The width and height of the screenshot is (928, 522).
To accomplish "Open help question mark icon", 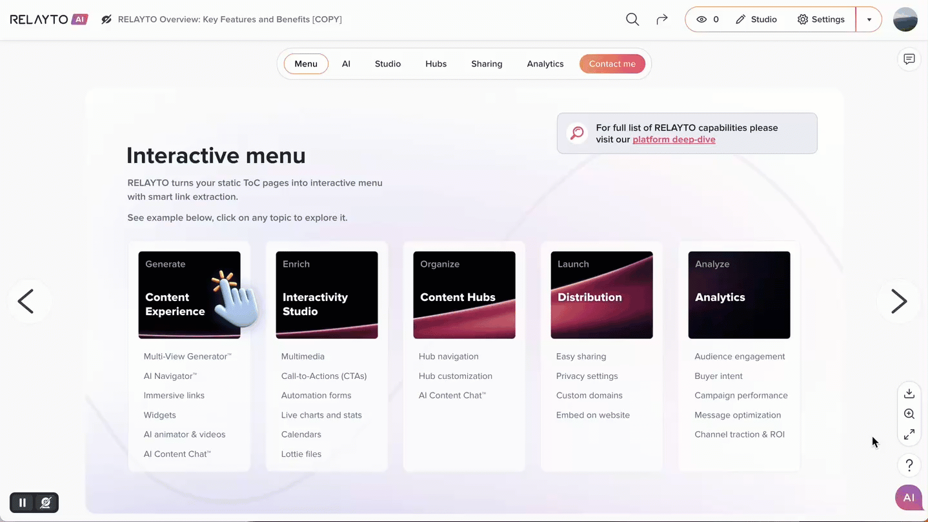I will 909,465.
